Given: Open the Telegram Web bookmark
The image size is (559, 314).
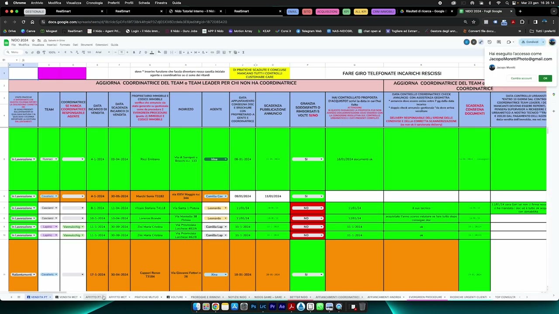Looking at the screenshot, I should click(309, 31).
